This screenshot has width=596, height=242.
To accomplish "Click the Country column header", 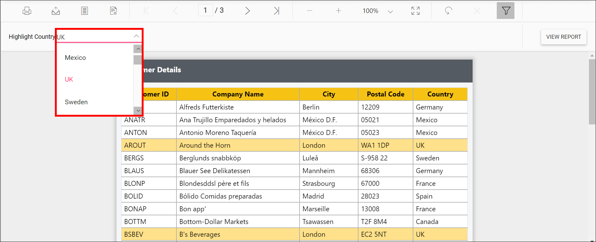I will [x=440, y=94].
